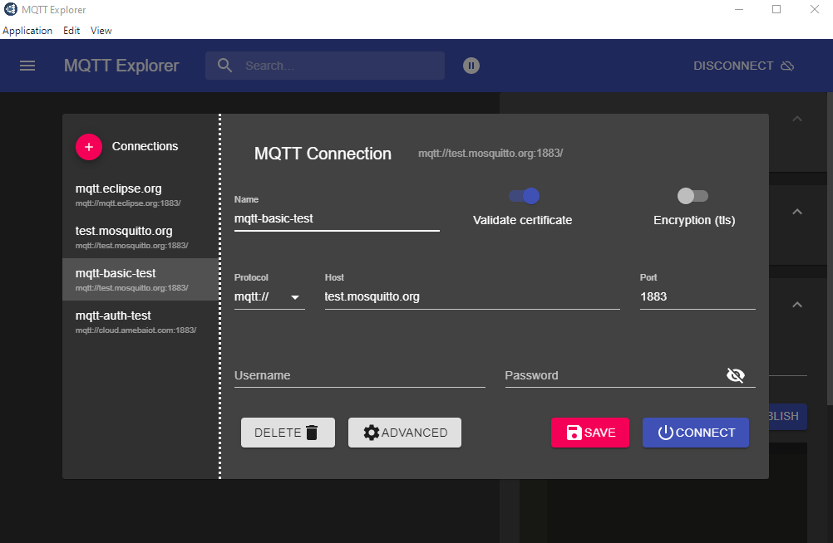Open the hamburger menu icon
The image size is (833, 543).
pyautogui.click(x=27, y=66)
